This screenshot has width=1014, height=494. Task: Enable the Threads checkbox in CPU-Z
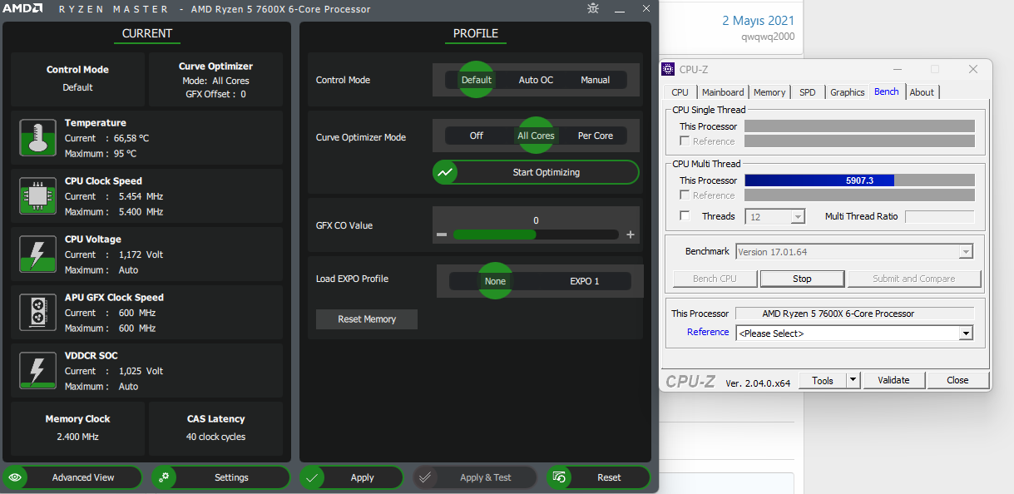(685, 216)
